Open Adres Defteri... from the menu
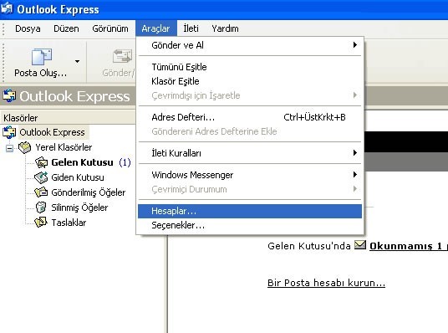448x333 pixels. 250,117
